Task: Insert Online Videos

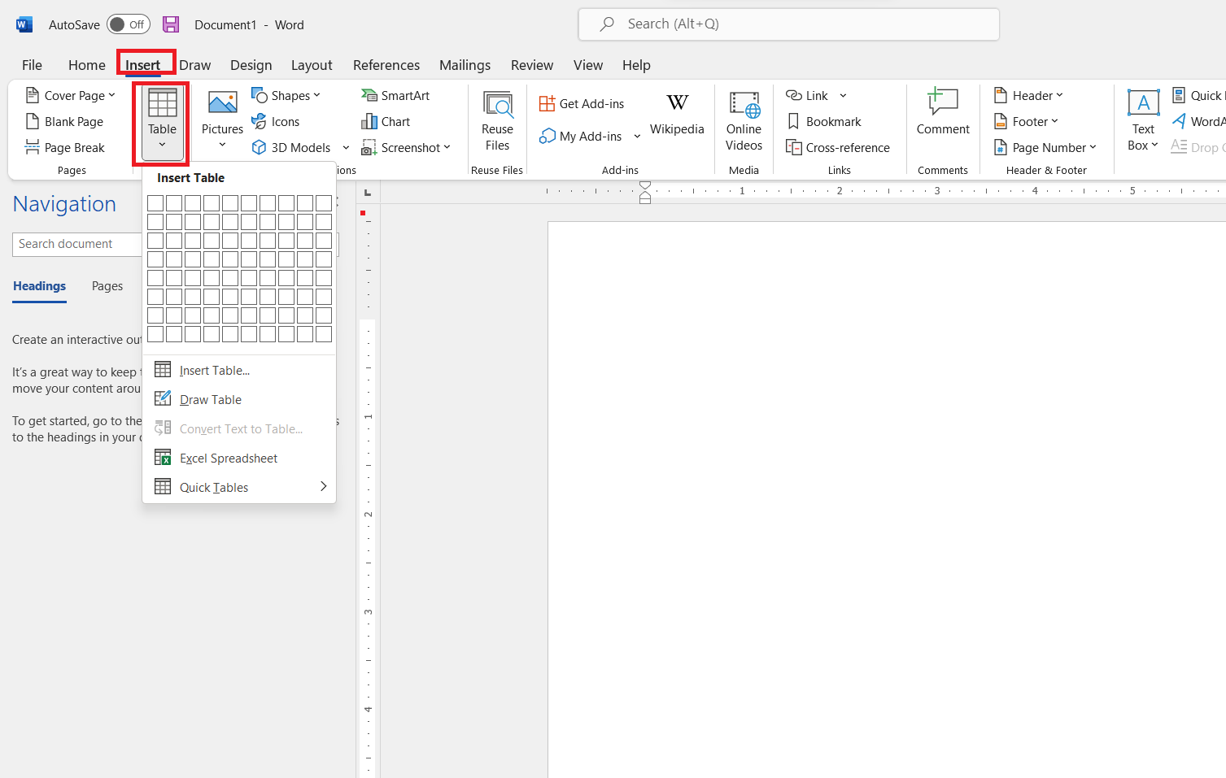Action: pos(744,120)
